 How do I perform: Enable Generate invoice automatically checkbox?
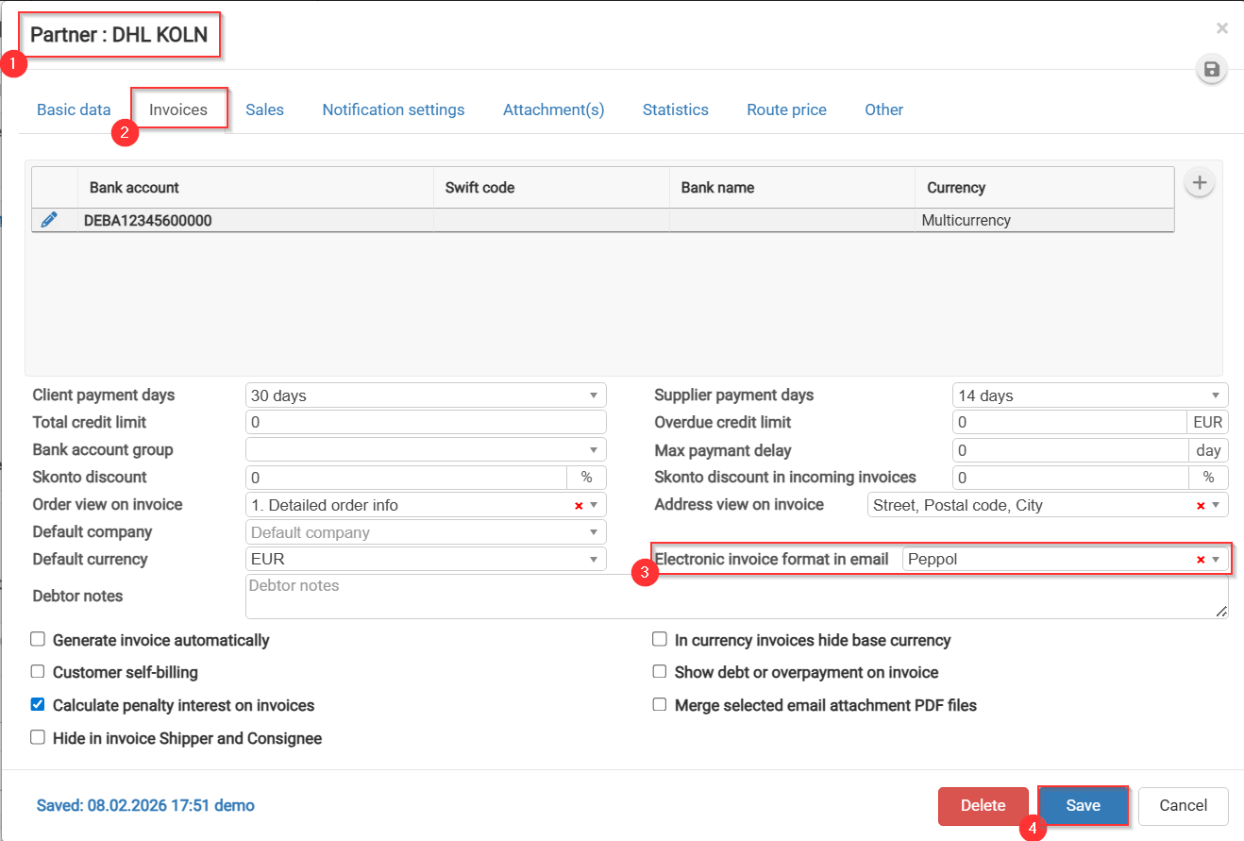click(38, 640)
